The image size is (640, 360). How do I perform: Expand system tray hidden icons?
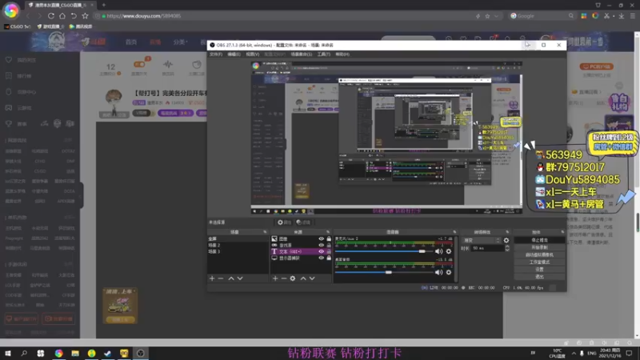coord(574,353)
